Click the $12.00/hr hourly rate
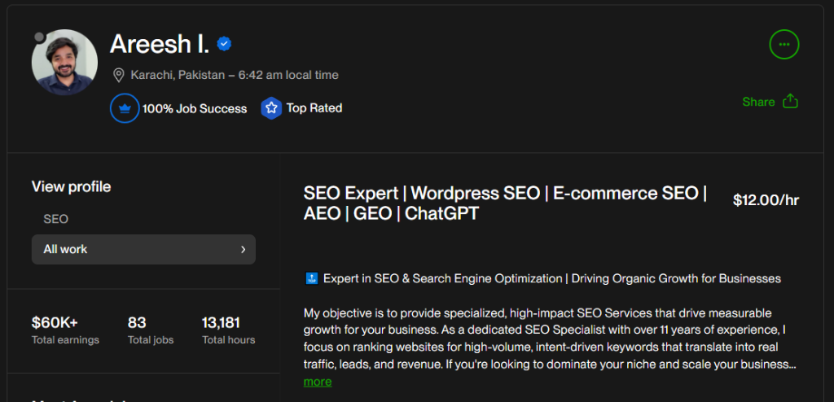The height and width of the screenshot is (402, 834). tap(766, 200)
